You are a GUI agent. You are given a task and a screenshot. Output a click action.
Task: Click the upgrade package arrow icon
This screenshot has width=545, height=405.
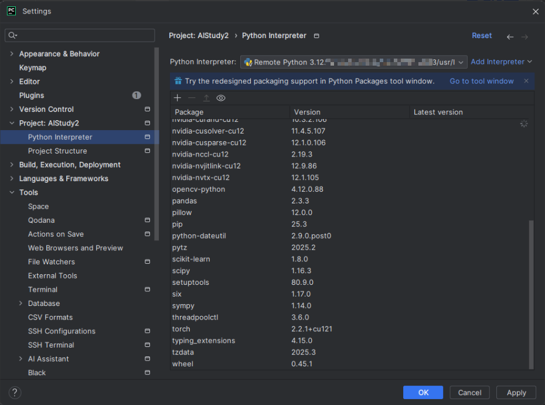206,98
